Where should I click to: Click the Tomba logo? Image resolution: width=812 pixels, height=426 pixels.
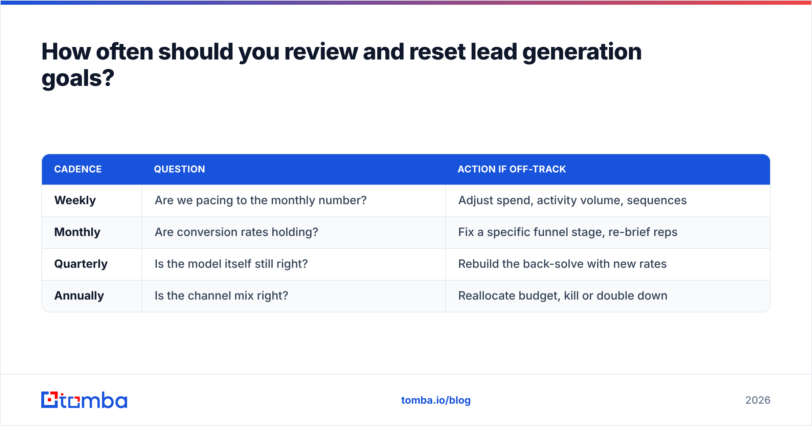pos(84,400)
